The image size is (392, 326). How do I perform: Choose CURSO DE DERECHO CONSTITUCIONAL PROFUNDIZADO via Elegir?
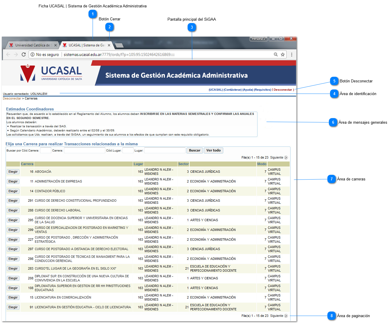(x=13, y=201)
